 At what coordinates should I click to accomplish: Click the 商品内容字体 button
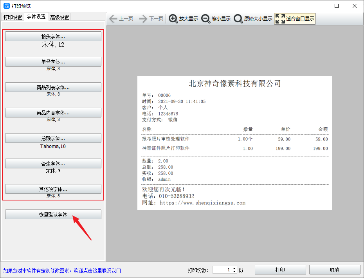coord(53,113)
